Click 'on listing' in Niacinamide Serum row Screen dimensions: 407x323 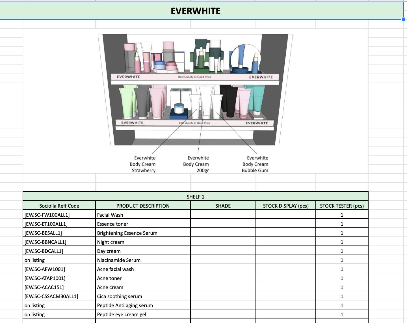(x=59, y=260)
